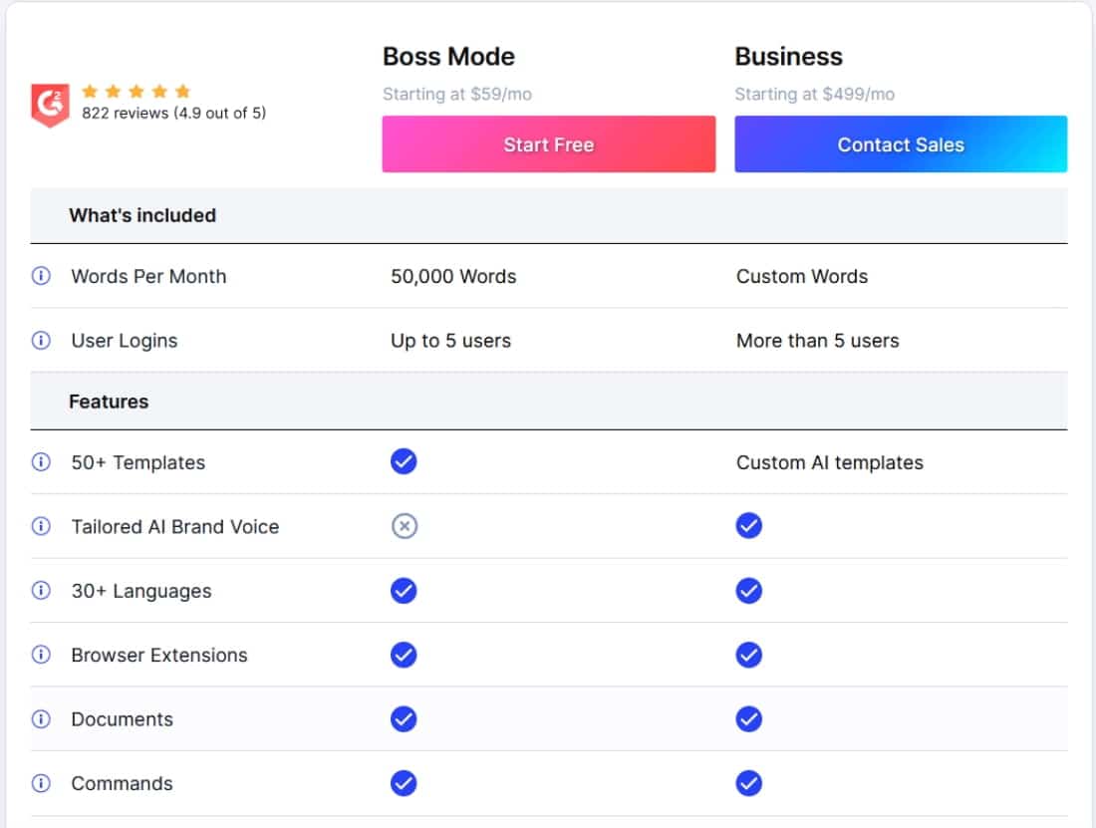Open info icon beside 30+ Languages
Viewport: 1096px width, 828px height.
(x=41, y=591)
